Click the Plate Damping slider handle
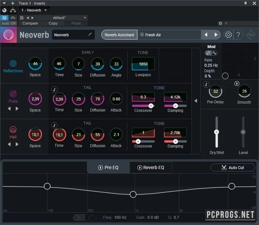This screenshot has height=225, width=259. 175,106
